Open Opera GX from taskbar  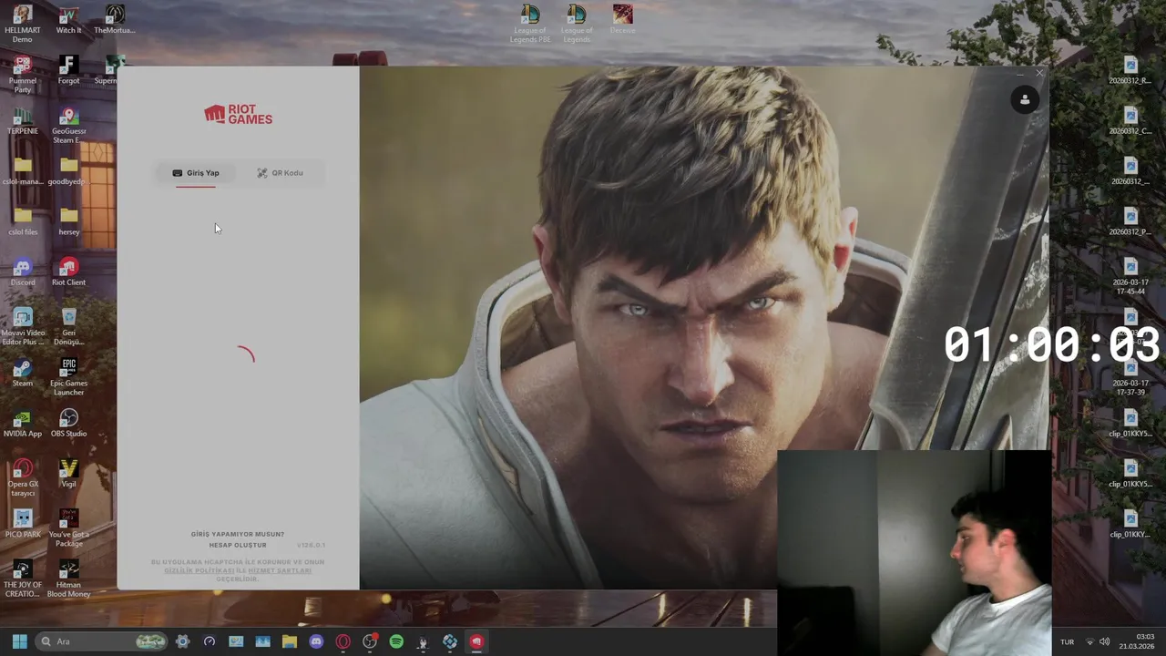coord(343,641)
